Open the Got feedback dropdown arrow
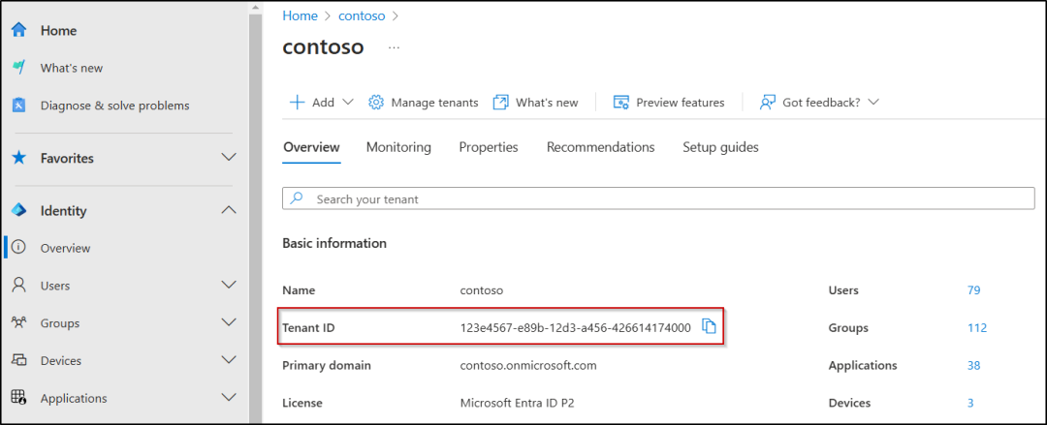 tap(872, 102)
